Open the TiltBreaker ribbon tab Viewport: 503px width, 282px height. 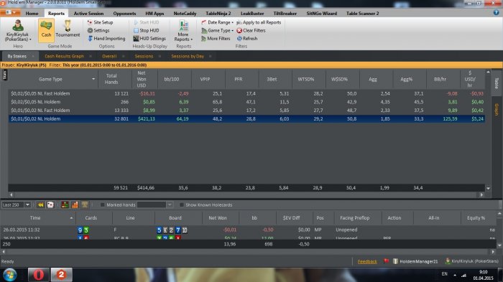[285, 14]
